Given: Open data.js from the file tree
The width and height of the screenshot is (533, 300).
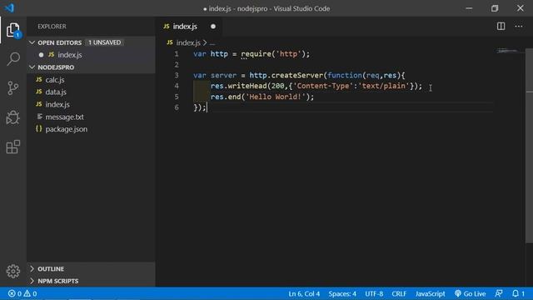Looking at the screenshot, I should (56, 92).
